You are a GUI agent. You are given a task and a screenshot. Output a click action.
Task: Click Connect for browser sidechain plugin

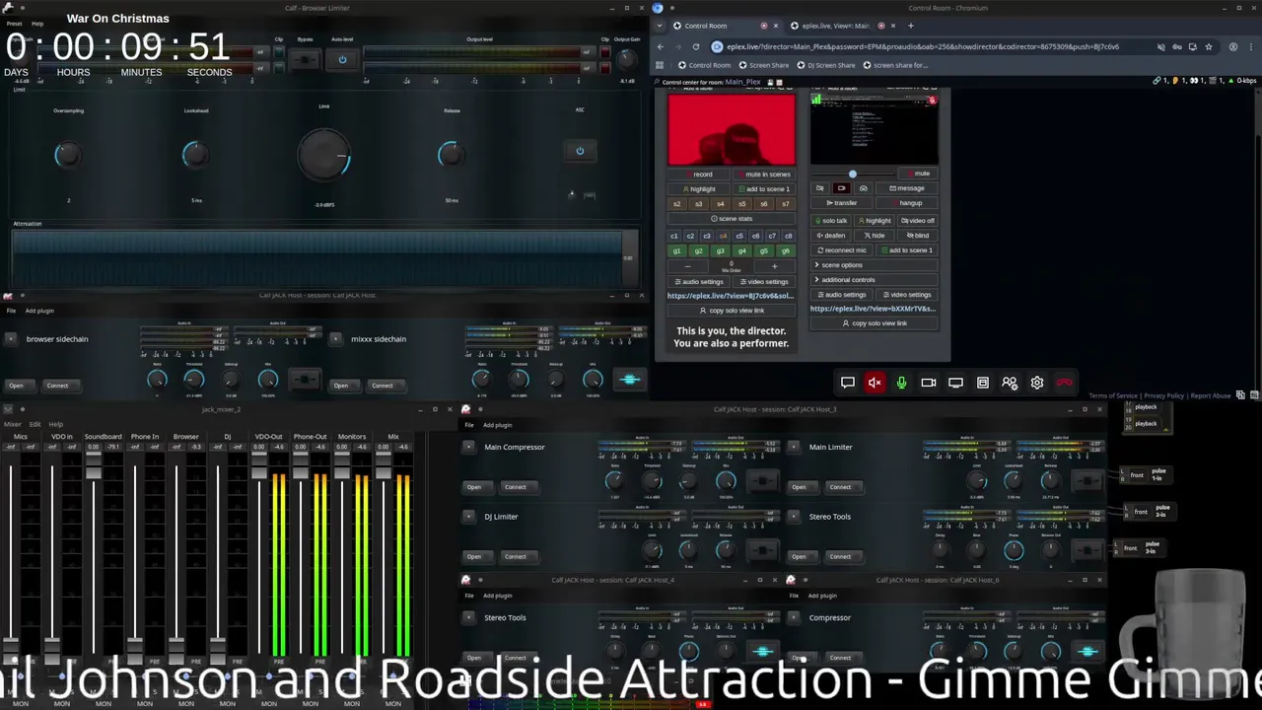(x=57, y=386)
